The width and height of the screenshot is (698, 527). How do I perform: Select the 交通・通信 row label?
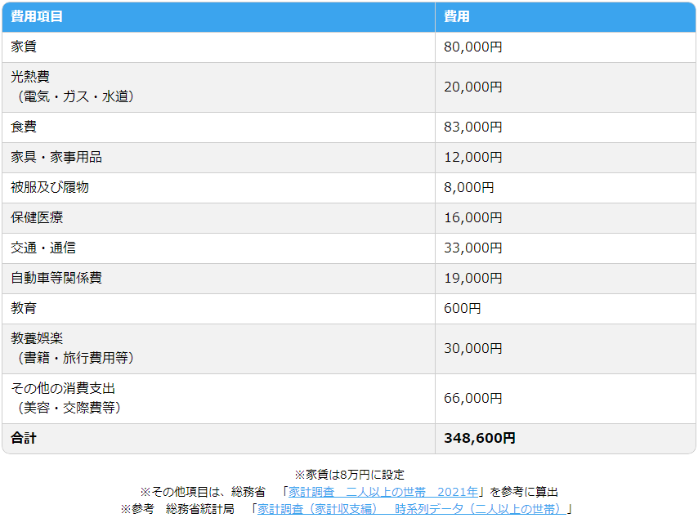(43, 248)
